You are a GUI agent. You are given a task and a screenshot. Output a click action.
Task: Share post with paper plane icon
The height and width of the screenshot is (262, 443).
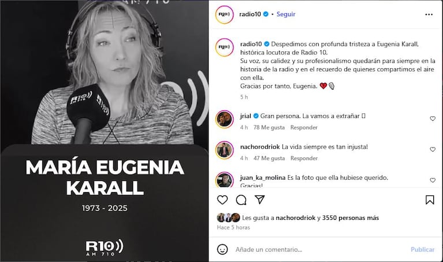tap(259, 200)
